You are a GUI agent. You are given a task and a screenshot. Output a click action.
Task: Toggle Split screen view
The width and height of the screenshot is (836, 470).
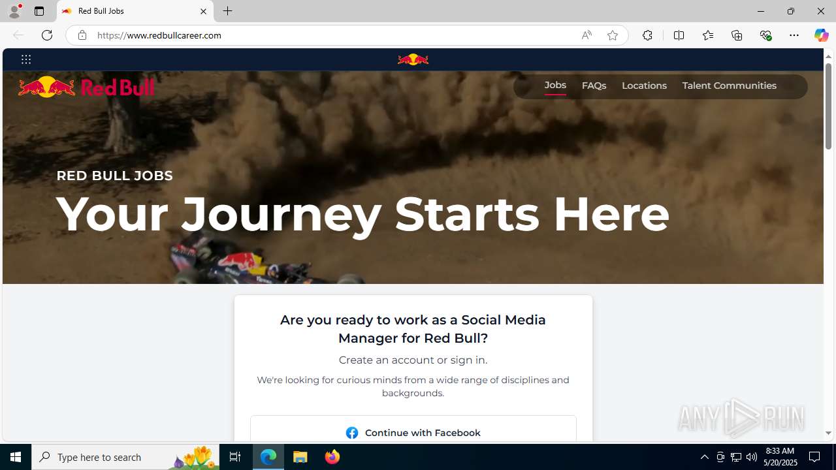coord(679,35)
